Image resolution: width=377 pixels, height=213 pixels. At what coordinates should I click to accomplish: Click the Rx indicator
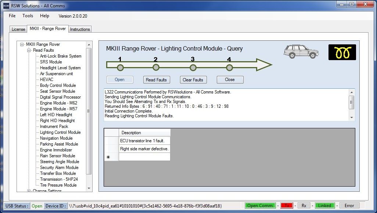[304, 206]
